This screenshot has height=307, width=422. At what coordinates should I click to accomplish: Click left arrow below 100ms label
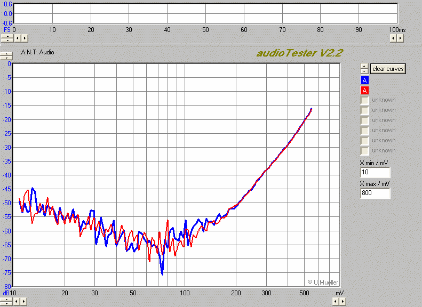pos(393,38)
